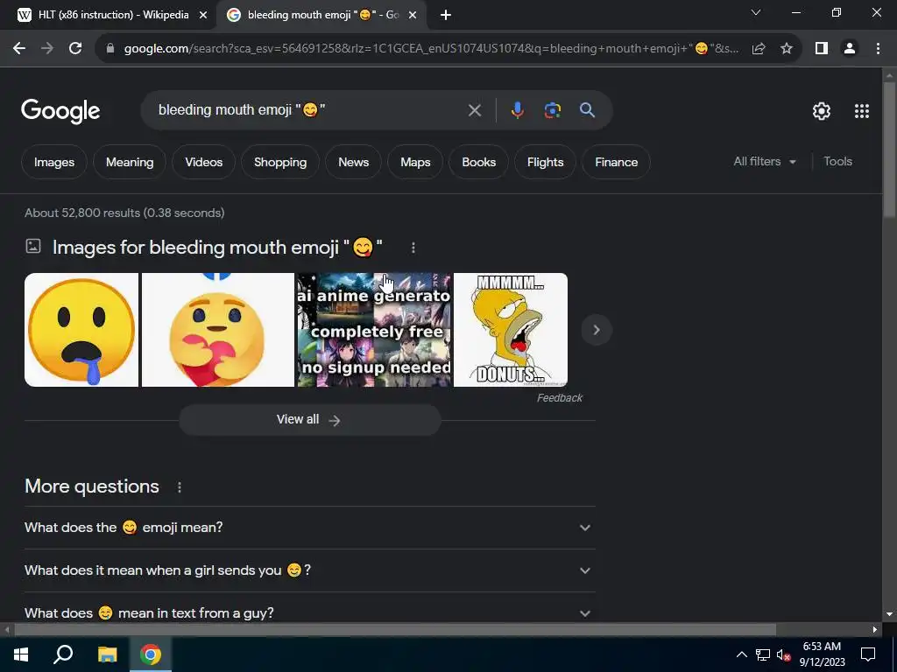Open the Google apps grid
This screenshot has height=672, width=897.
coord(862,111)
